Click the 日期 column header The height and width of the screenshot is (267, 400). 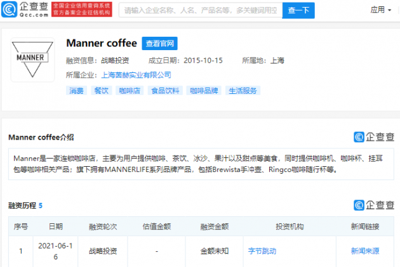[56, 226]
